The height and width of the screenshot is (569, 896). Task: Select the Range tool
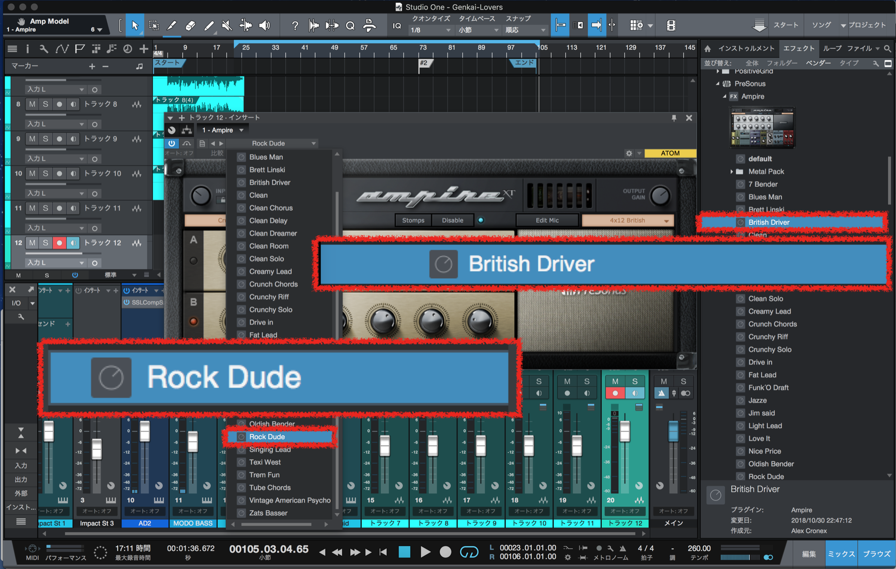tap(154, 26)
